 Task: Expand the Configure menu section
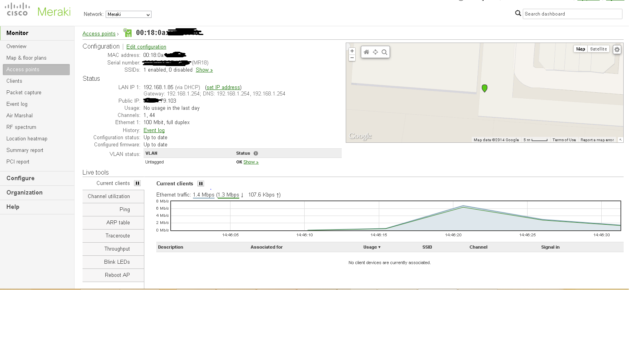click(20, 178)
